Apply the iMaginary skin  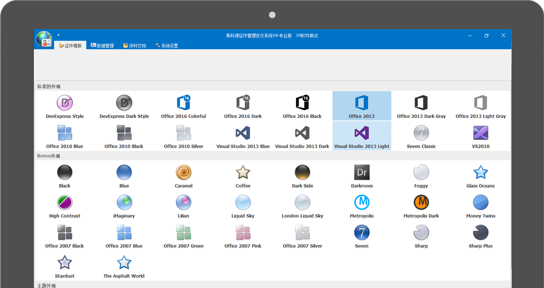[124, 206]
